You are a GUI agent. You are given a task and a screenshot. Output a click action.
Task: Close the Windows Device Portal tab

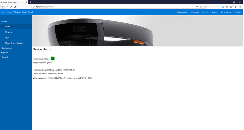coord(26,2)
